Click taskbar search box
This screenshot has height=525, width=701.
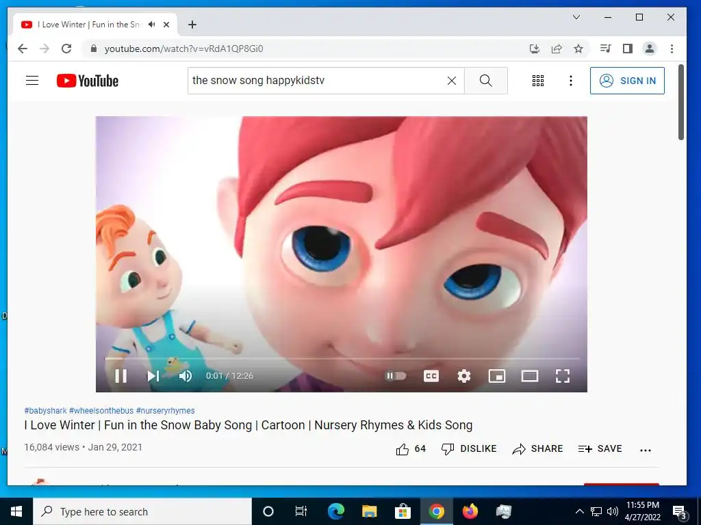pos(142,511)
